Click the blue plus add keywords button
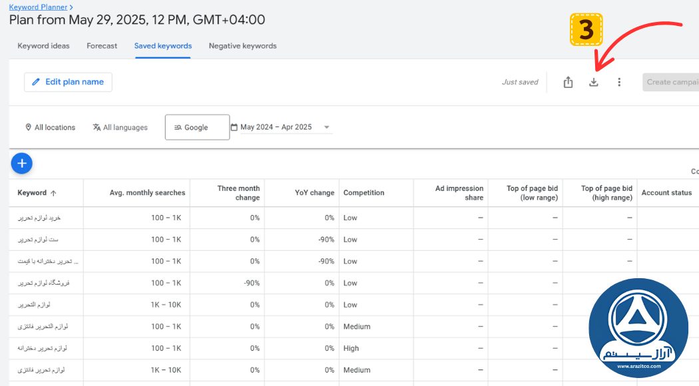The height and width of the screenshot is (386, 699). pyautogui.click(x=22, y=162)
